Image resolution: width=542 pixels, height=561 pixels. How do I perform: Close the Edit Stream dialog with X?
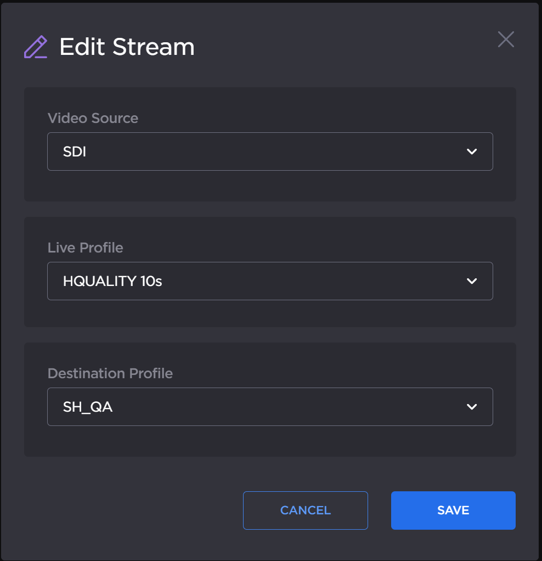point(505,40)
